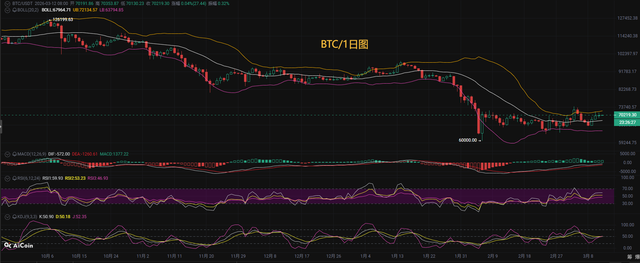Collapse the BTC/USDT main chart legend chevron
This screenshot has height=263, width=640.
tap(7, 4)
